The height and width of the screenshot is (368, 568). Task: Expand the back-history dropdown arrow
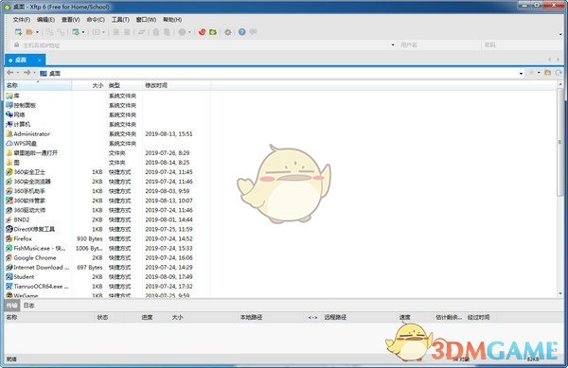[x=17, y=73]
